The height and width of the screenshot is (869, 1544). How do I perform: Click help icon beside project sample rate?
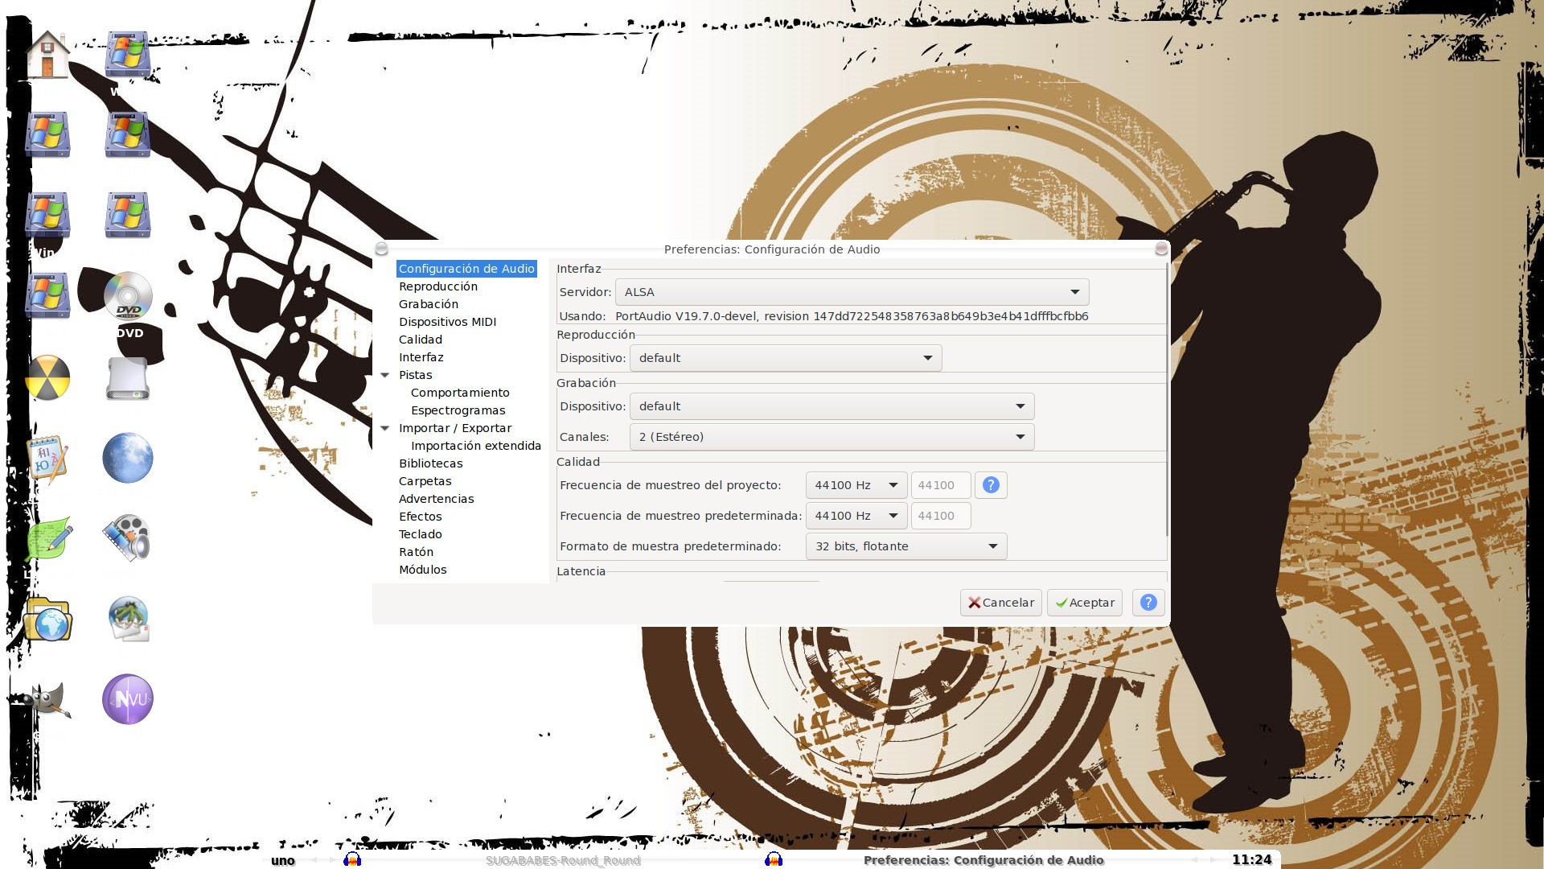point(991,485)
